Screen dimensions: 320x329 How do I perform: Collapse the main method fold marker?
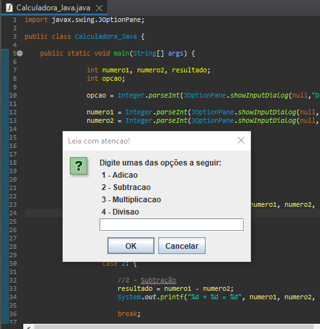point(19,53)
